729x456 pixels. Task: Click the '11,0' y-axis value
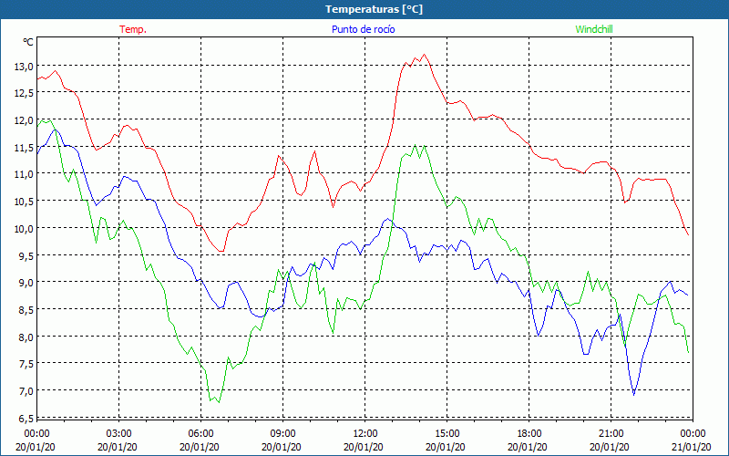pos(24,174)
